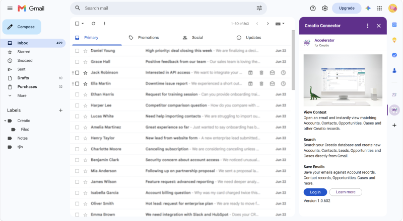The image size is (403, 221).
Task: Select the Daniel Young email checkbox
Action: [x=77, y=51]
